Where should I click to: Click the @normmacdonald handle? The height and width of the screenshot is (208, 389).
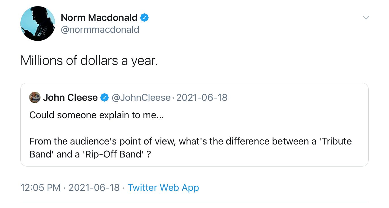pos(100,29)
